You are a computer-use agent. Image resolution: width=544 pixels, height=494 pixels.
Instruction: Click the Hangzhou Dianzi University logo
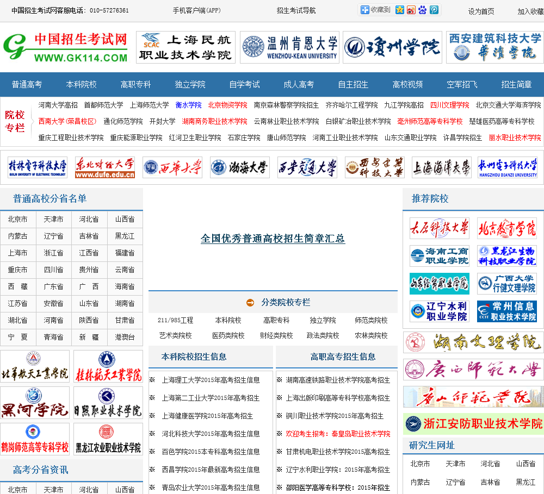point(507,167)
